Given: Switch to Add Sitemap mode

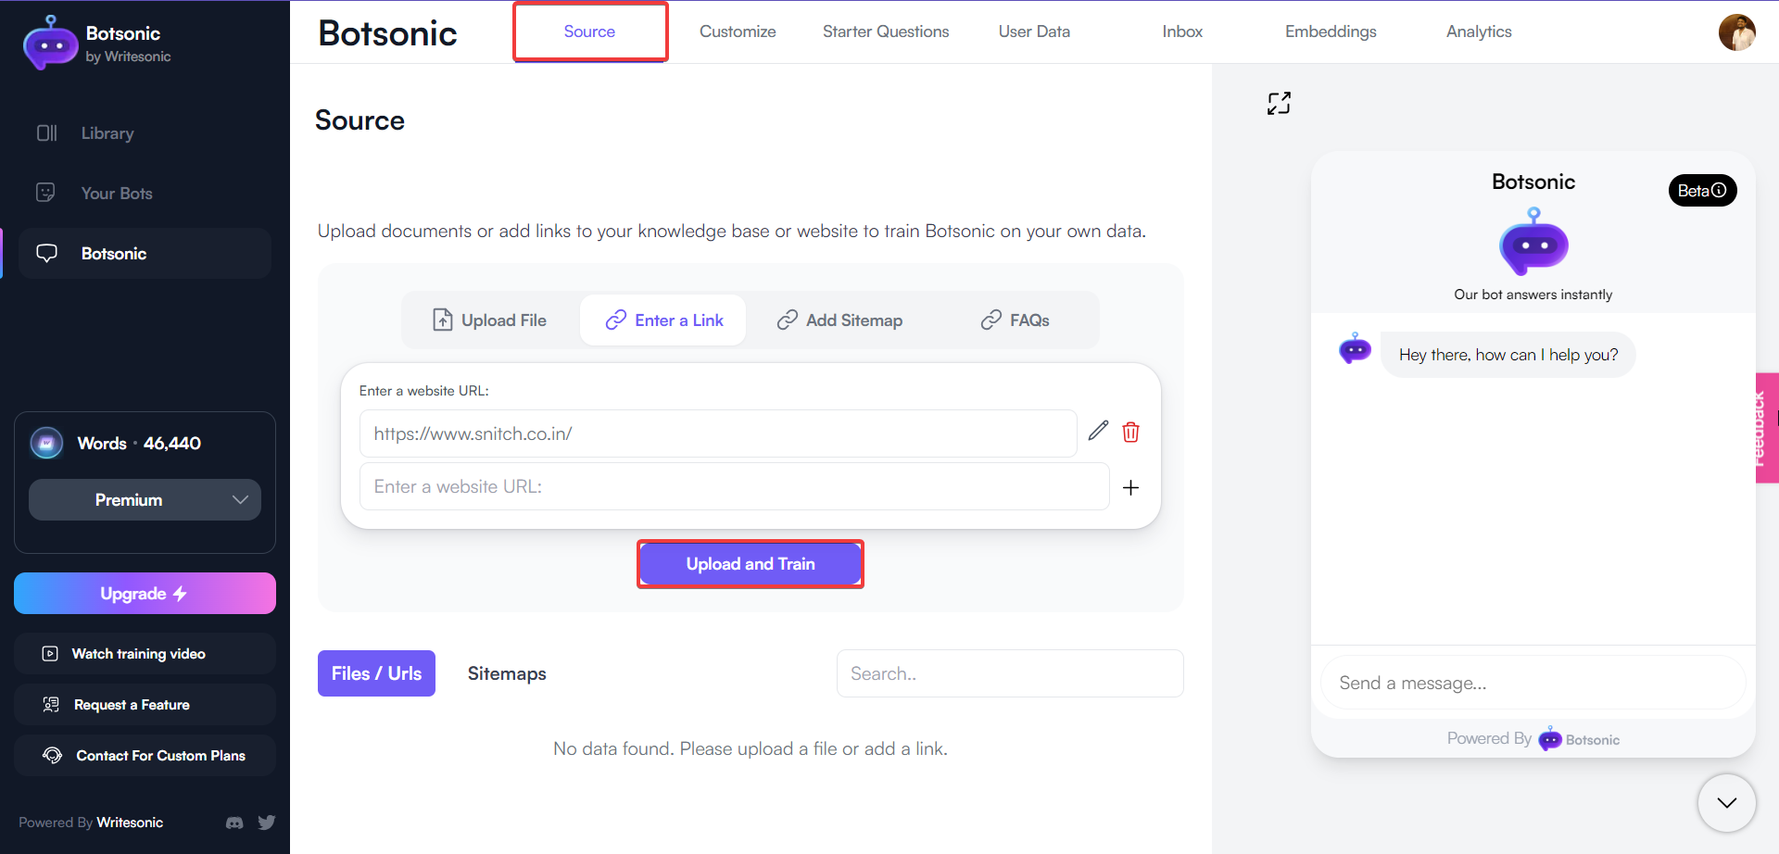Looking at the screenshot, I should 839,320.
